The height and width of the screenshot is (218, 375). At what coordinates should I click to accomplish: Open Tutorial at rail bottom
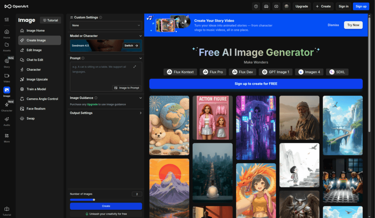[7, 211]
